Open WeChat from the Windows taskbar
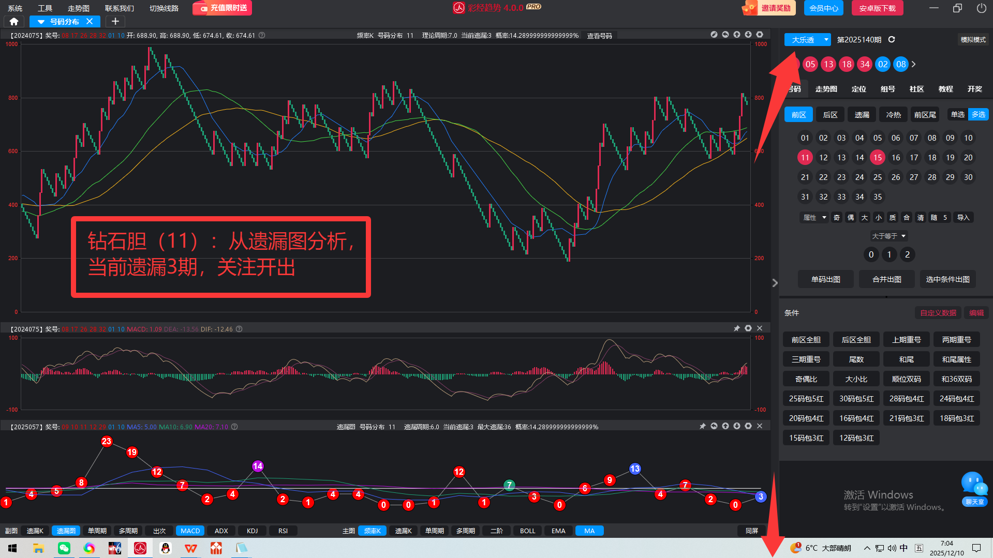Viewport: 993px width, 558px height. tap(64, 548)
